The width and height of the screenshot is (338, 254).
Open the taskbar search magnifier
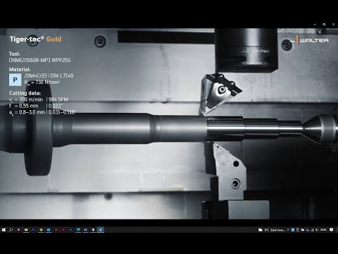click(11, 230)
